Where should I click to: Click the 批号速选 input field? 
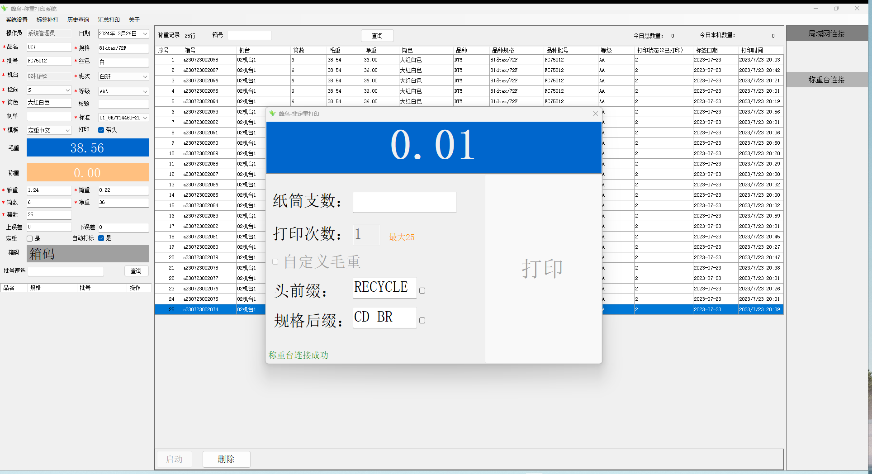[x=66, y=271]
